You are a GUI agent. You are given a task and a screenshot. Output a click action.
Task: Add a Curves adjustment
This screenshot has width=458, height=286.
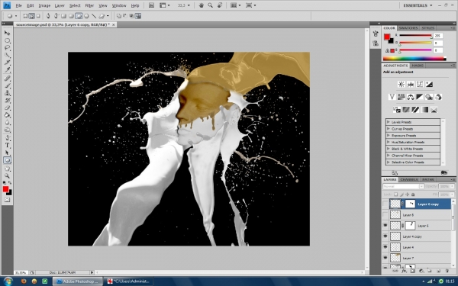[420, 85]
